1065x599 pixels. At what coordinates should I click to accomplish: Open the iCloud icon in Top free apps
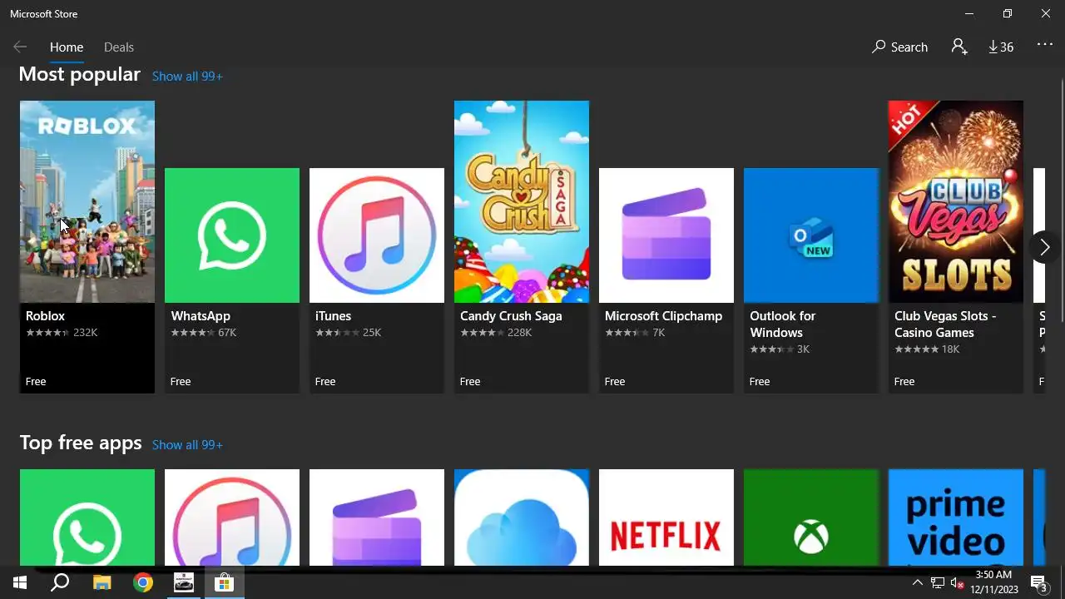(522, 517)
